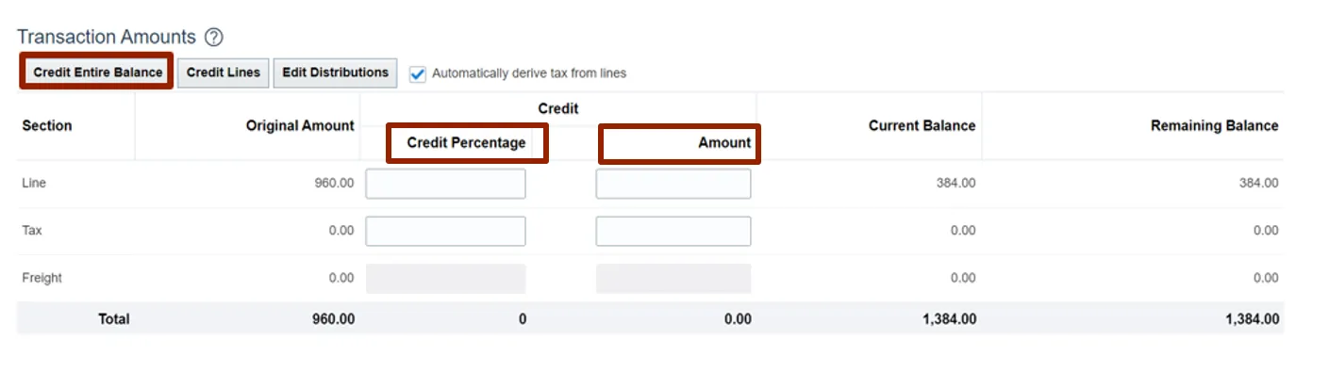Focus the Line credit Amount field

pos(673,184)
